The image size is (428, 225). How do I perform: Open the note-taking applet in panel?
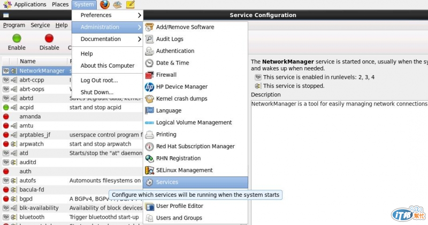[x=130, y=5]
